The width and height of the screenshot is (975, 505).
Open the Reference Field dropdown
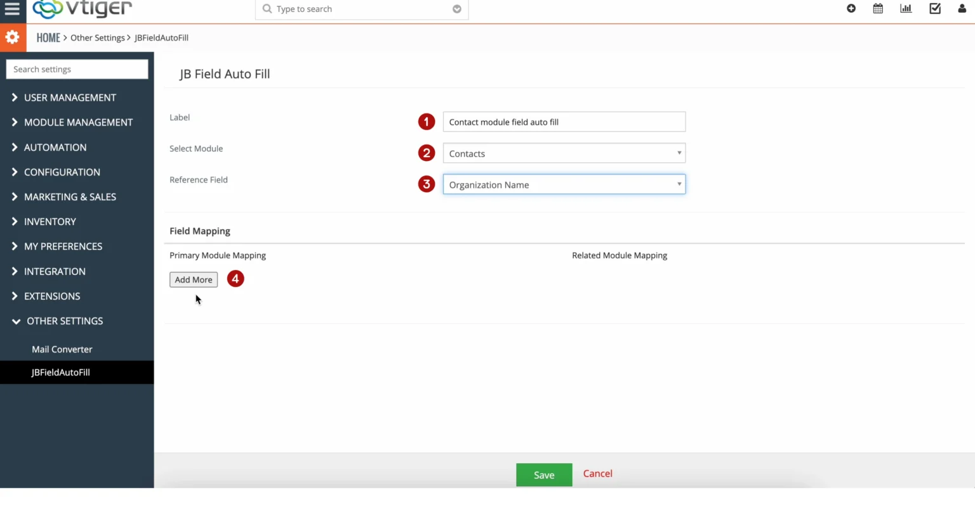click(564, 184)
